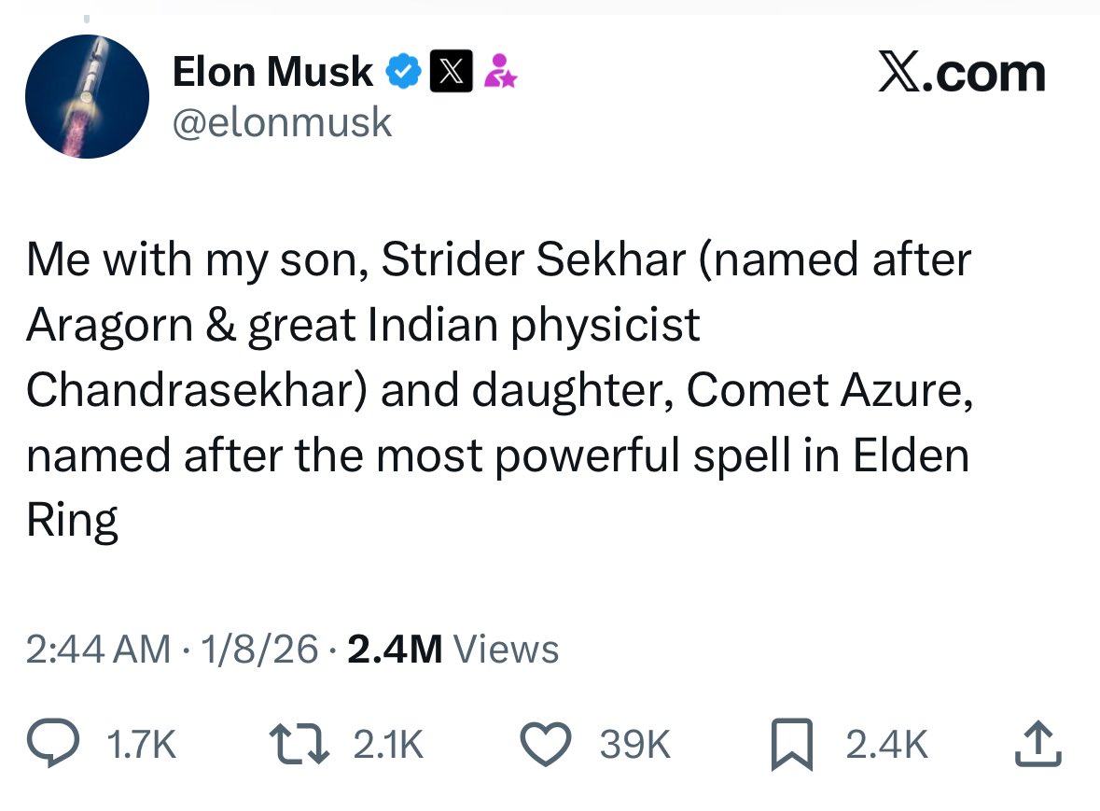Click the reply speech bubble icon
The image size is (1100, 811).
click(58, 744)
